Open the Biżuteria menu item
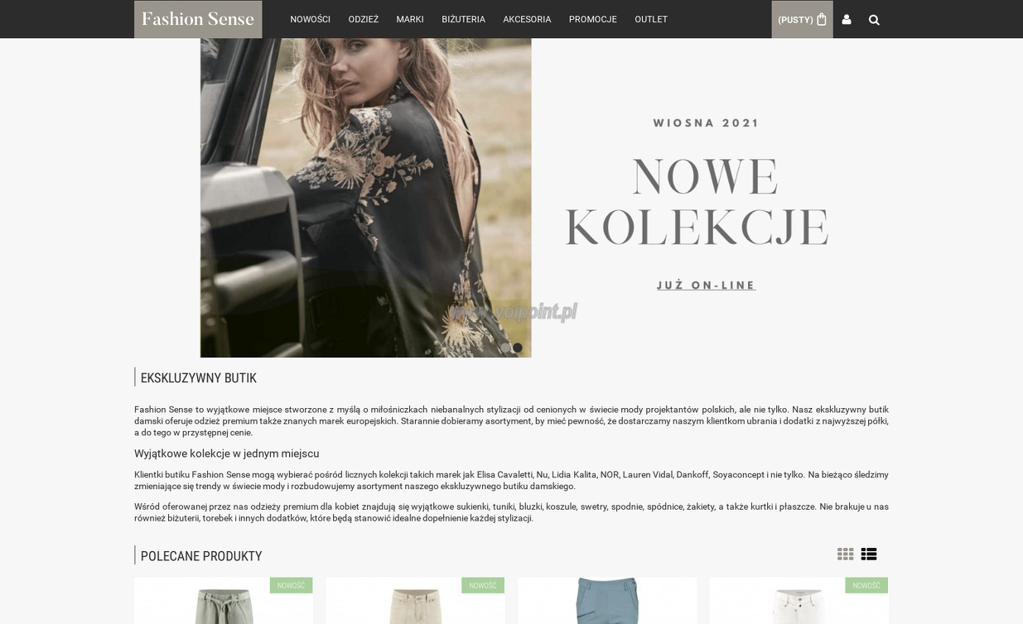The image size is (1023, 624). [x=463, y=19]
